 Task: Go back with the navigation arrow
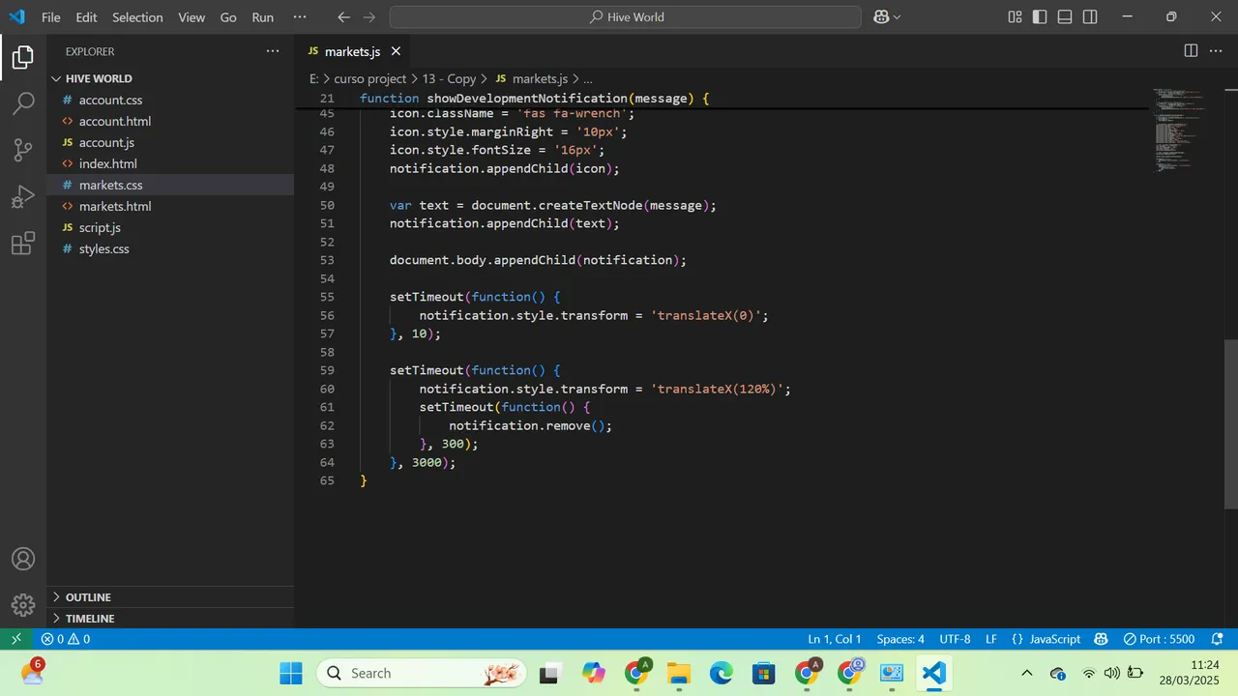(344, 17)
